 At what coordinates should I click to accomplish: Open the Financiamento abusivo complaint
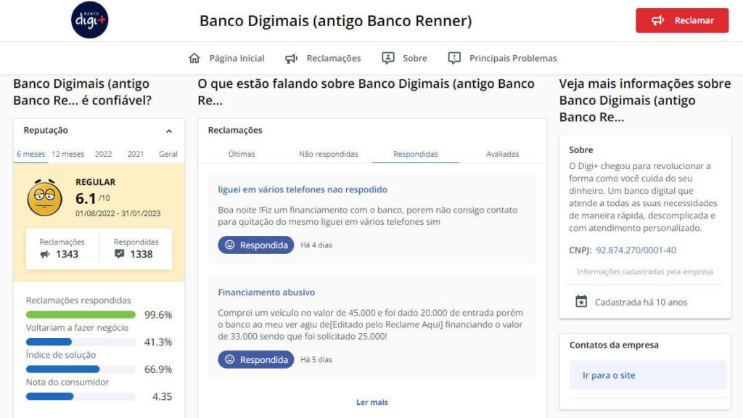tap(267, 292)
